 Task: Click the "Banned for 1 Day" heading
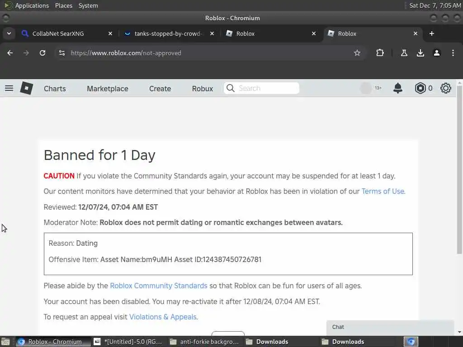99,155
